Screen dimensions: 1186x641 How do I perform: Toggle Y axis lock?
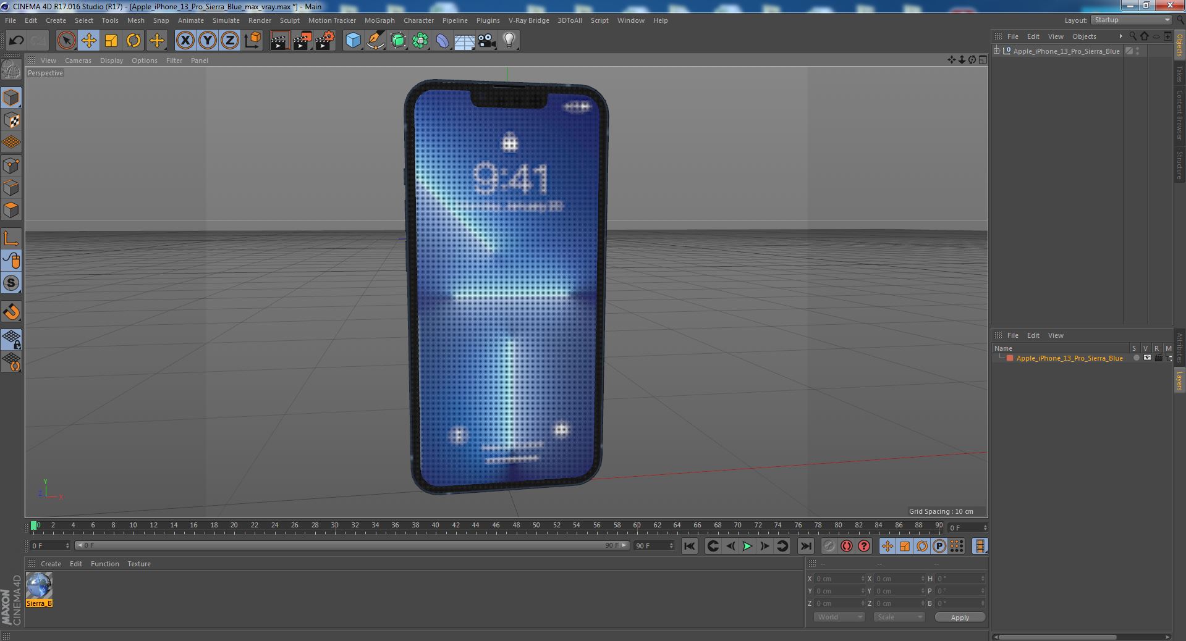[x=208, y=41]
